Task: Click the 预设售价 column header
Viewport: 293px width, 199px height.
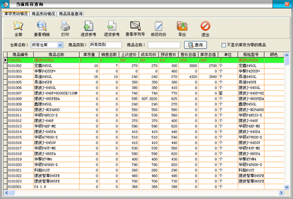Action: click(168, 55)
